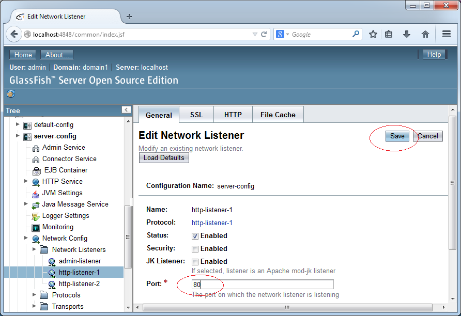Viewport: 461px width, 316px height.
Task: Expand the Java Message Service node
Action: pos(26,204)
